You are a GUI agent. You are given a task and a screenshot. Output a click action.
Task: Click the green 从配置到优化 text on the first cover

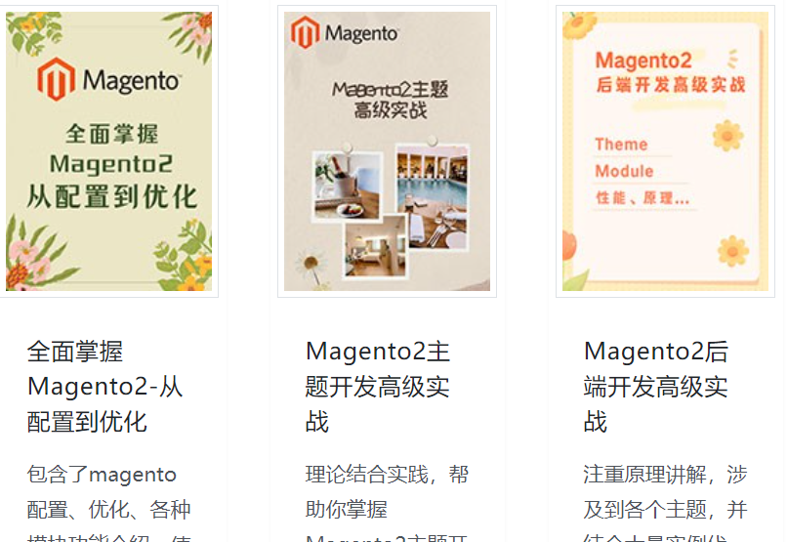111,196
